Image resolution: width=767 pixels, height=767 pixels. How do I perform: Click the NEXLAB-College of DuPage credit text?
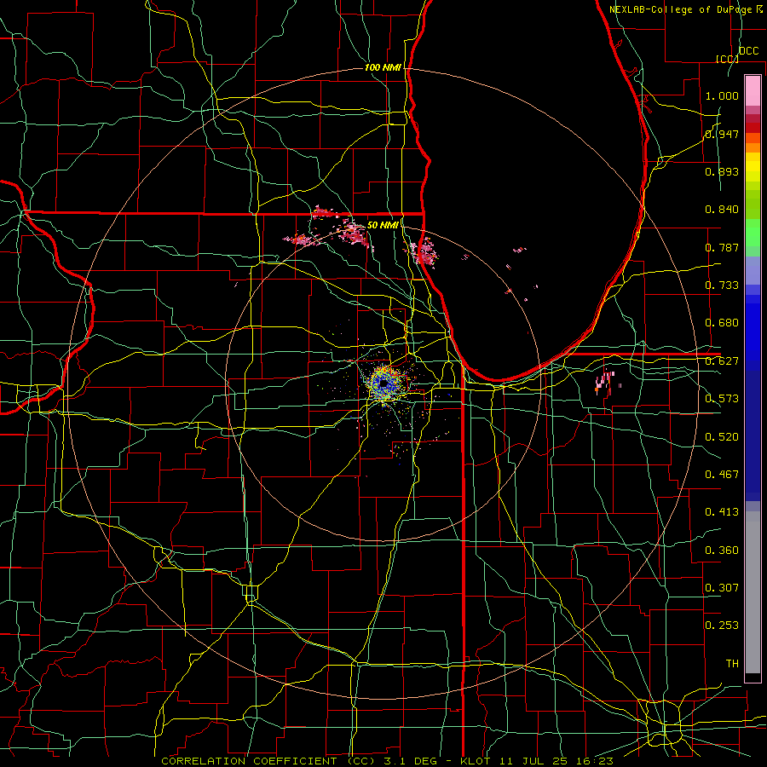point(686,9)
